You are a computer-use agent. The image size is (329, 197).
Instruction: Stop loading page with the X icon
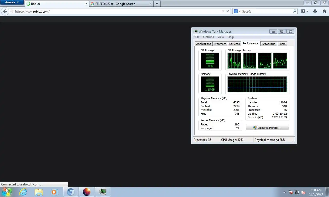pos(227,11)
